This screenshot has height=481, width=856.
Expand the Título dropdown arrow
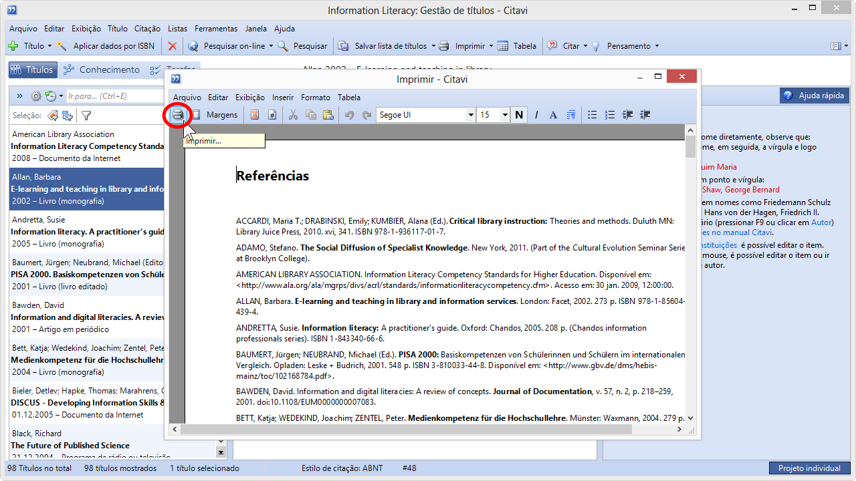(49, 46)
